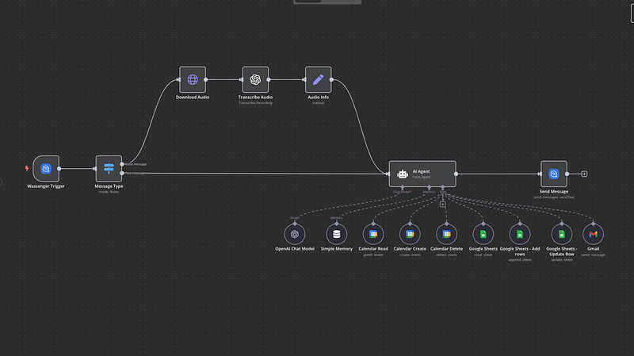Select the Calendar Delete tool node
Image resolution: width=634 pixels, height=356 pixels.
tap(446, 234)
